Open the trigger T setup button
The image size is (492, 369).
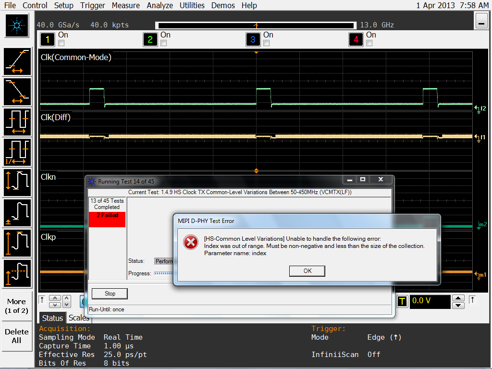pos(402,302)
